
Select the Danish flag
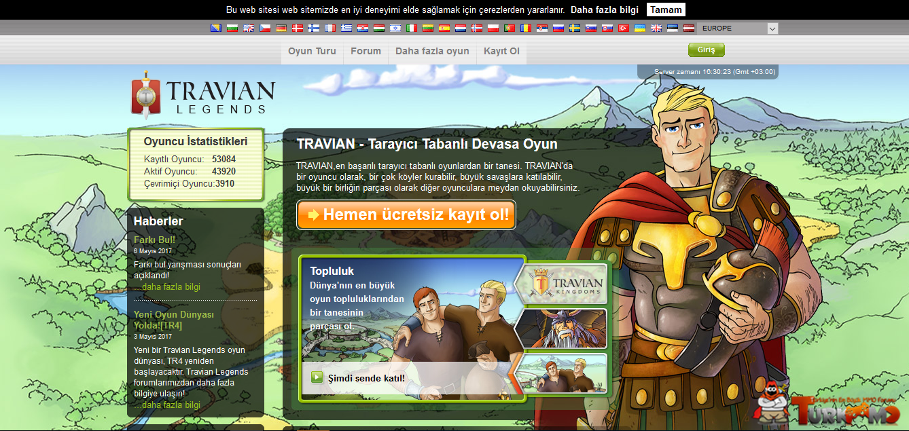pos(298,28)
